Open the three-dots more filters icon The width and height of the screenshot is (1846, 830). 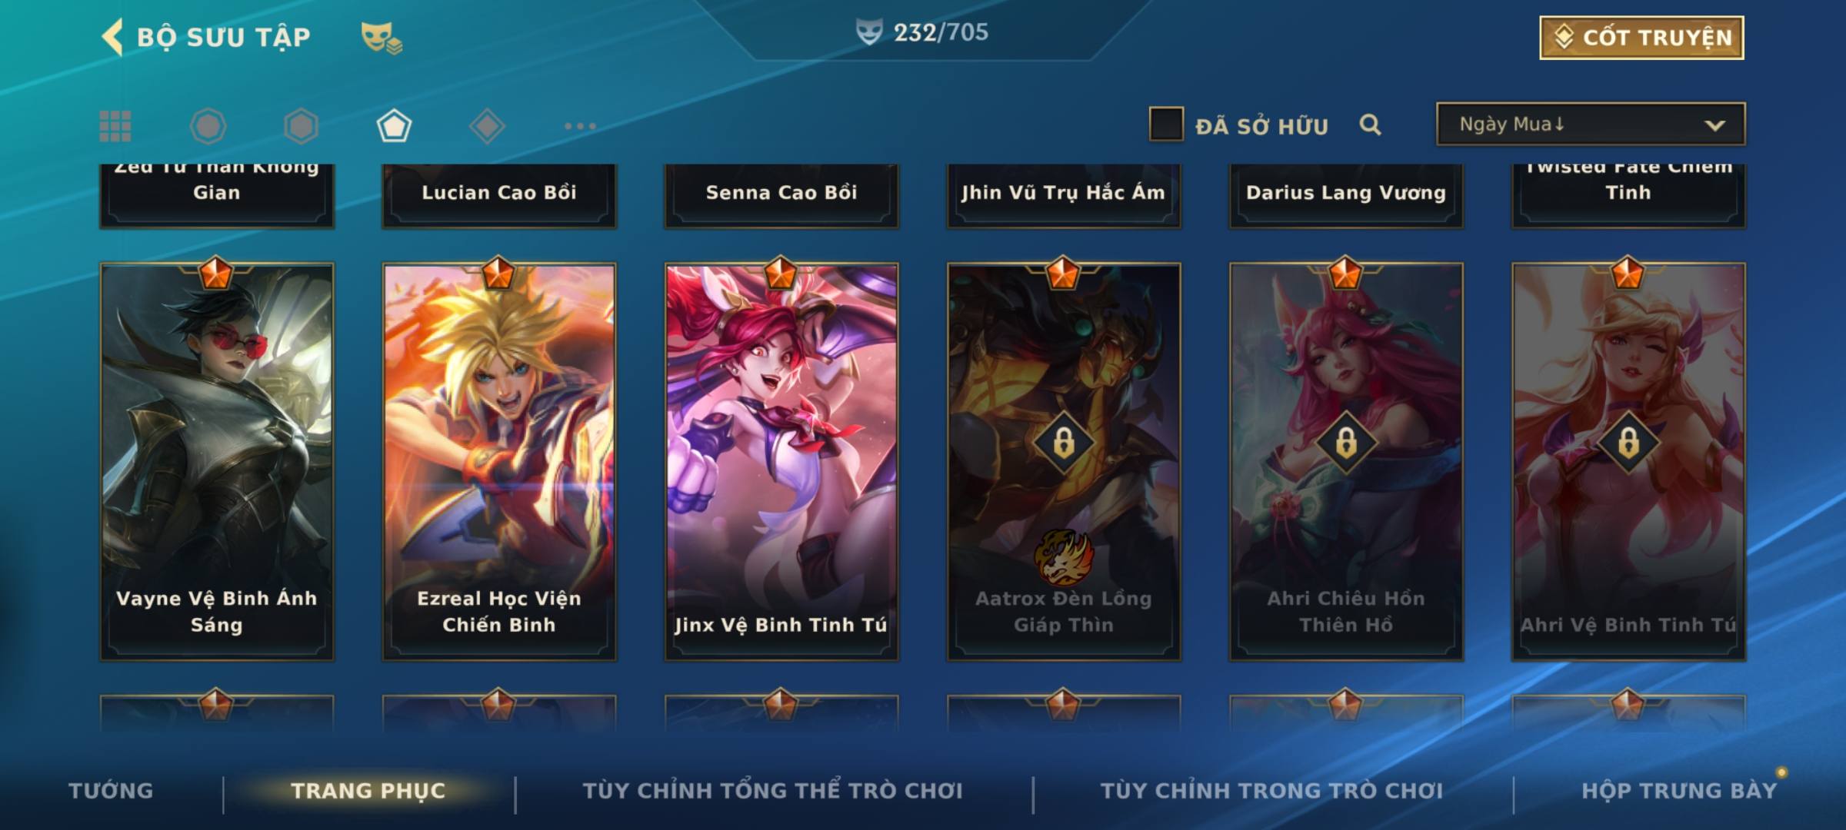[x=580, y=126]
